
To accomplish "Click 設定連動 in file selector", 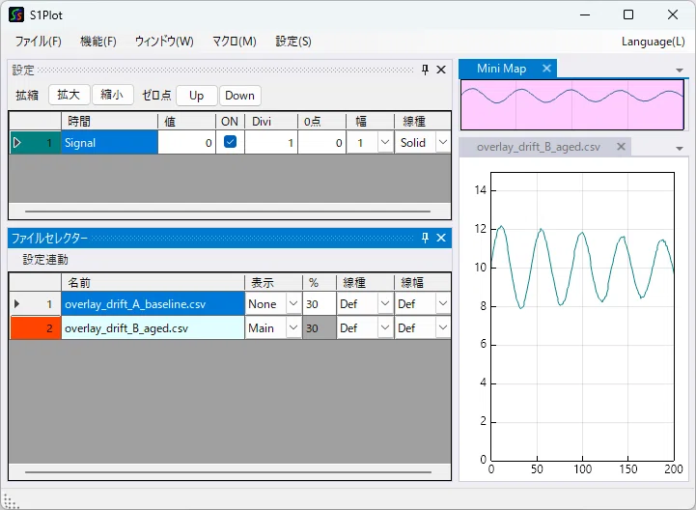I will (45, 260).
